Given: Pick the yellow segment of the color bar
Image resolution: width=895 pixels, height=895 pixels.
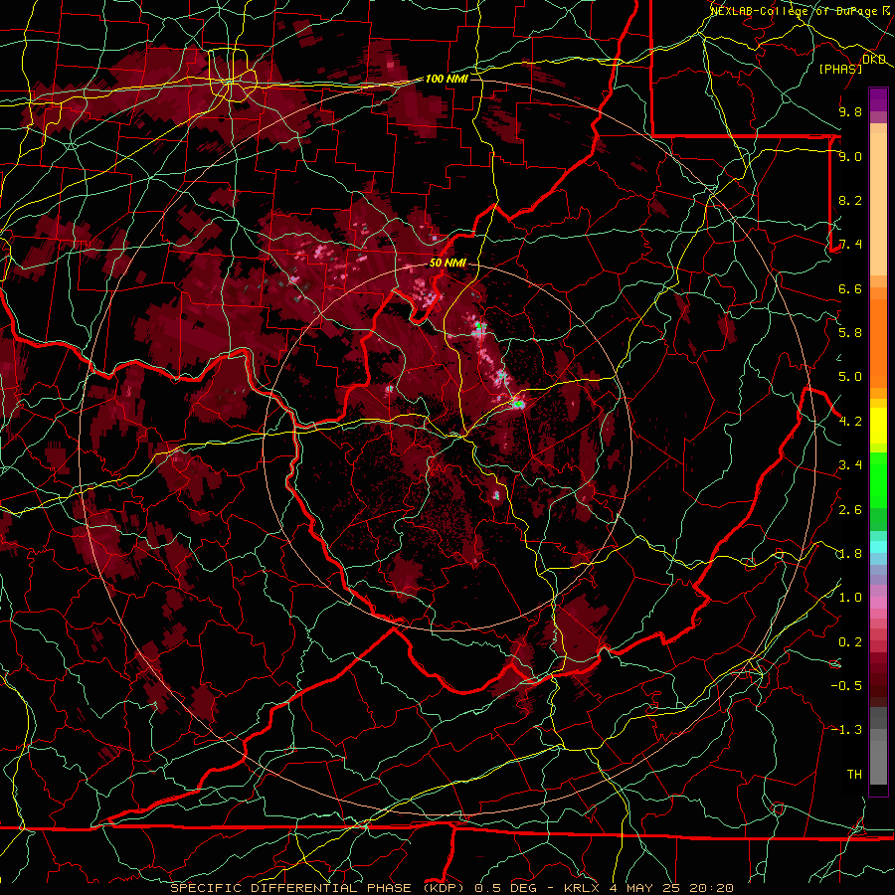Looking at the screenshot, I should point(878,426).
